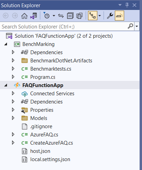142x170 pixels.
Task: Select the BenchMarking project
Action: pyautogui.click(x=39, y=44)
